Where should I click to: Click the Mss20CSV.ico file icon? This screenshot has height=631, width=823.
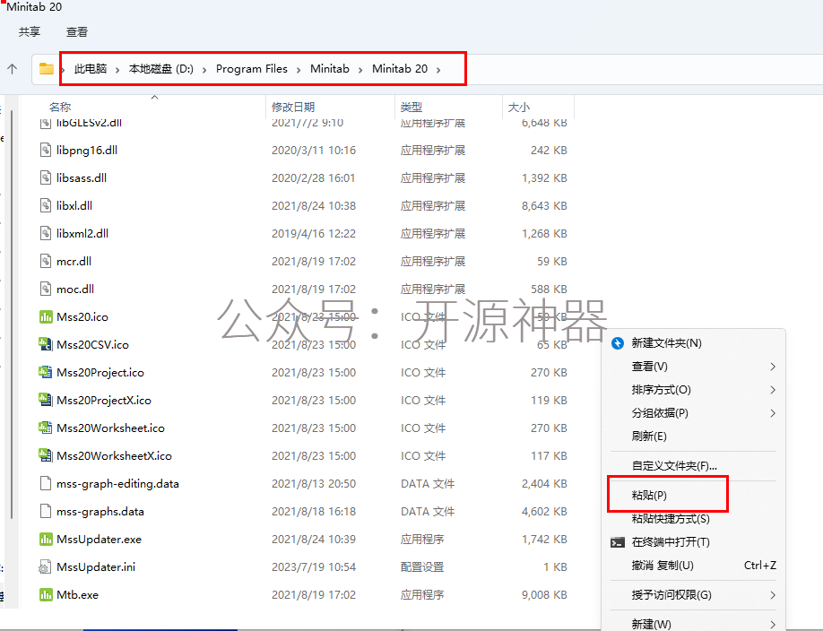click(x=46, y=345)
